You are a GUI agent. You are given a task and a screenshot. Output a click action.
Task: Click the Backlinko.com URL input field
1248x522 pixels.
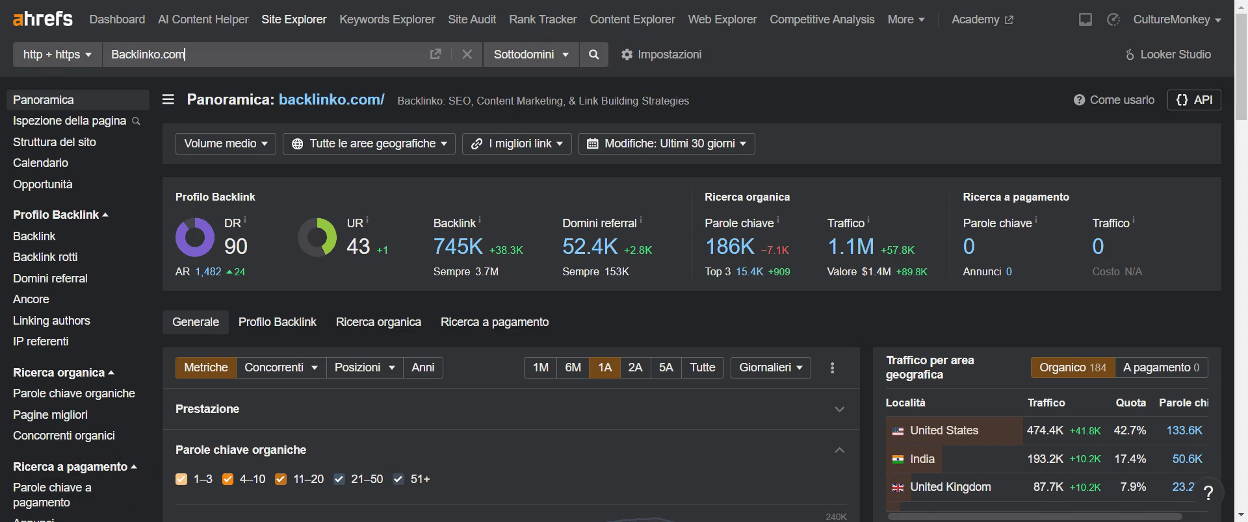pyautogui.click(x=263, y=55)
